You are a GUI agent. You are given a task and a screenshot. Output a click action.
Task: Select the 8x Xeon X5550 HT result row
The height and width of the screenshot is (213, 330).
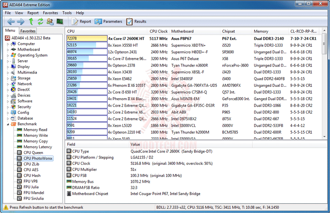(x=194, y=45)
